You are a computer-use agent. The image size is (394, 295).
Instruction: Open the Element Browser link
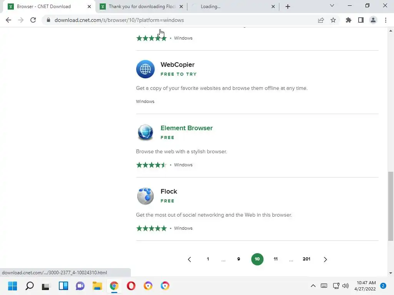[x=187, y=128]
